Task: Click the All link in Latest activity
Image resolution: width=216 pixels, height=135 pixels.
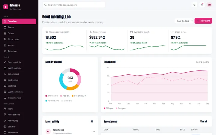Action: [x=91, y=121]
